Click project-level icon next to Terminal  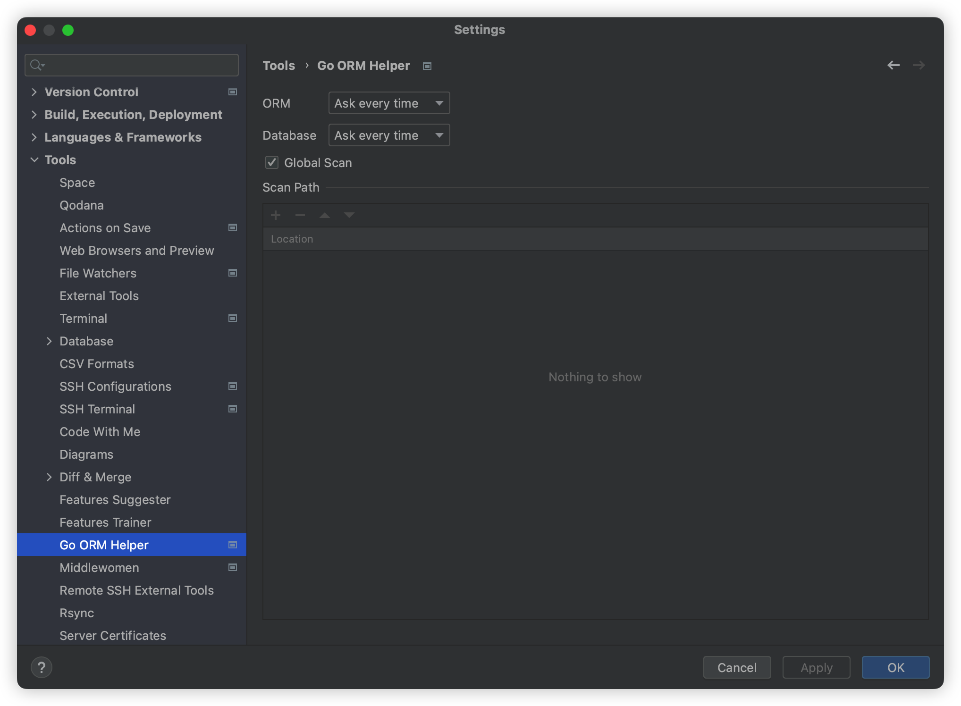point(233,318)
